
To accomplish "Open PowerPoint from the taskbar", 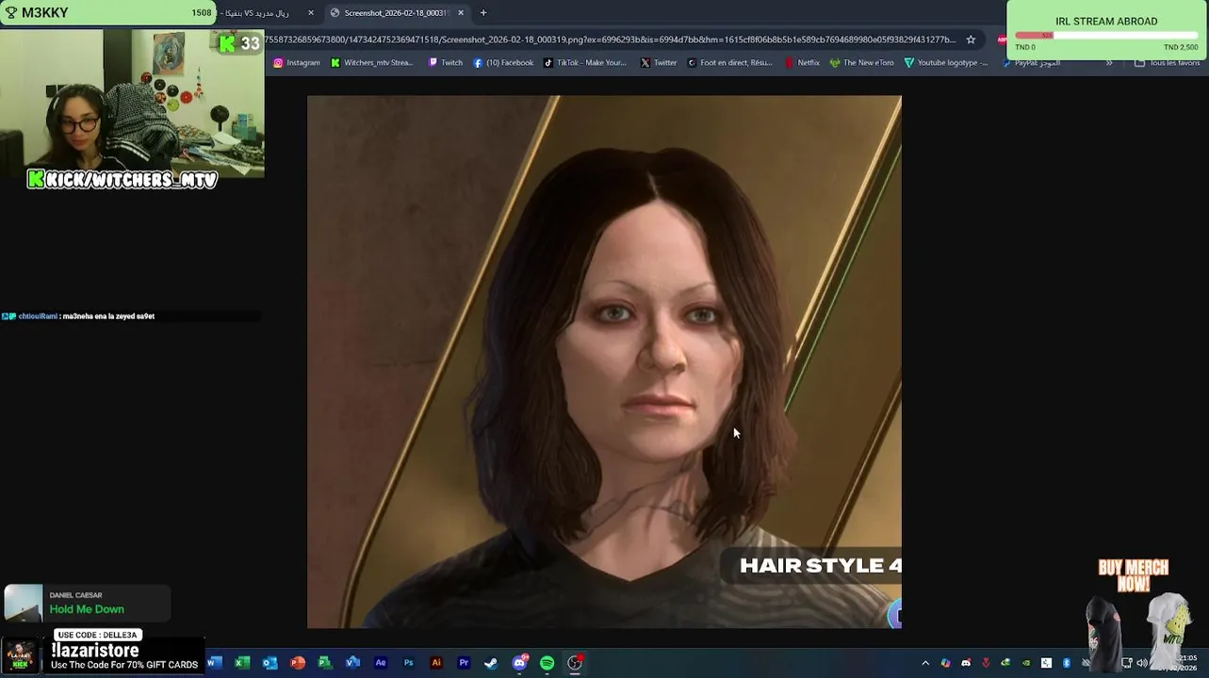I will tap(298, 663).
